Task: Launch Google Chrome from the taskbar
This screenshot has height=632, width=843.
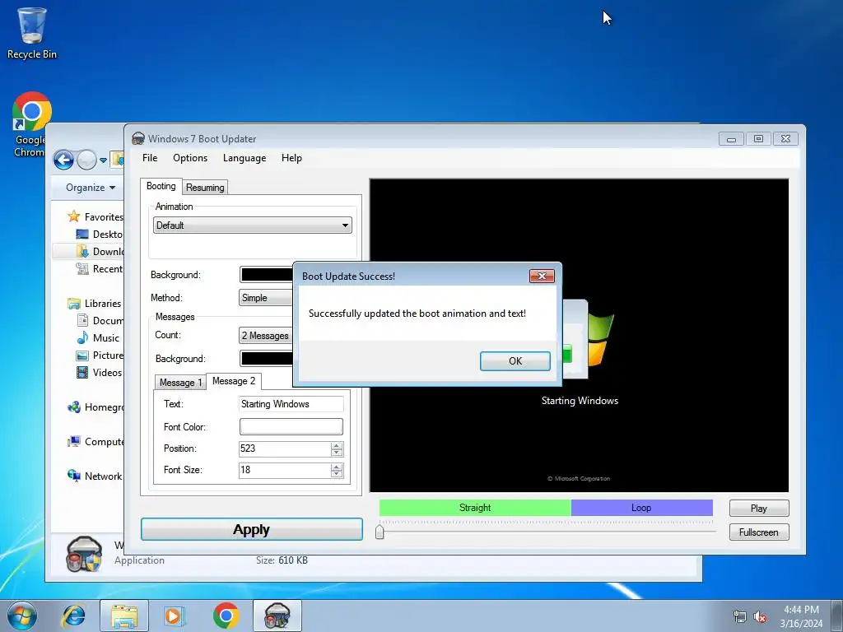Action: [226, 616]
